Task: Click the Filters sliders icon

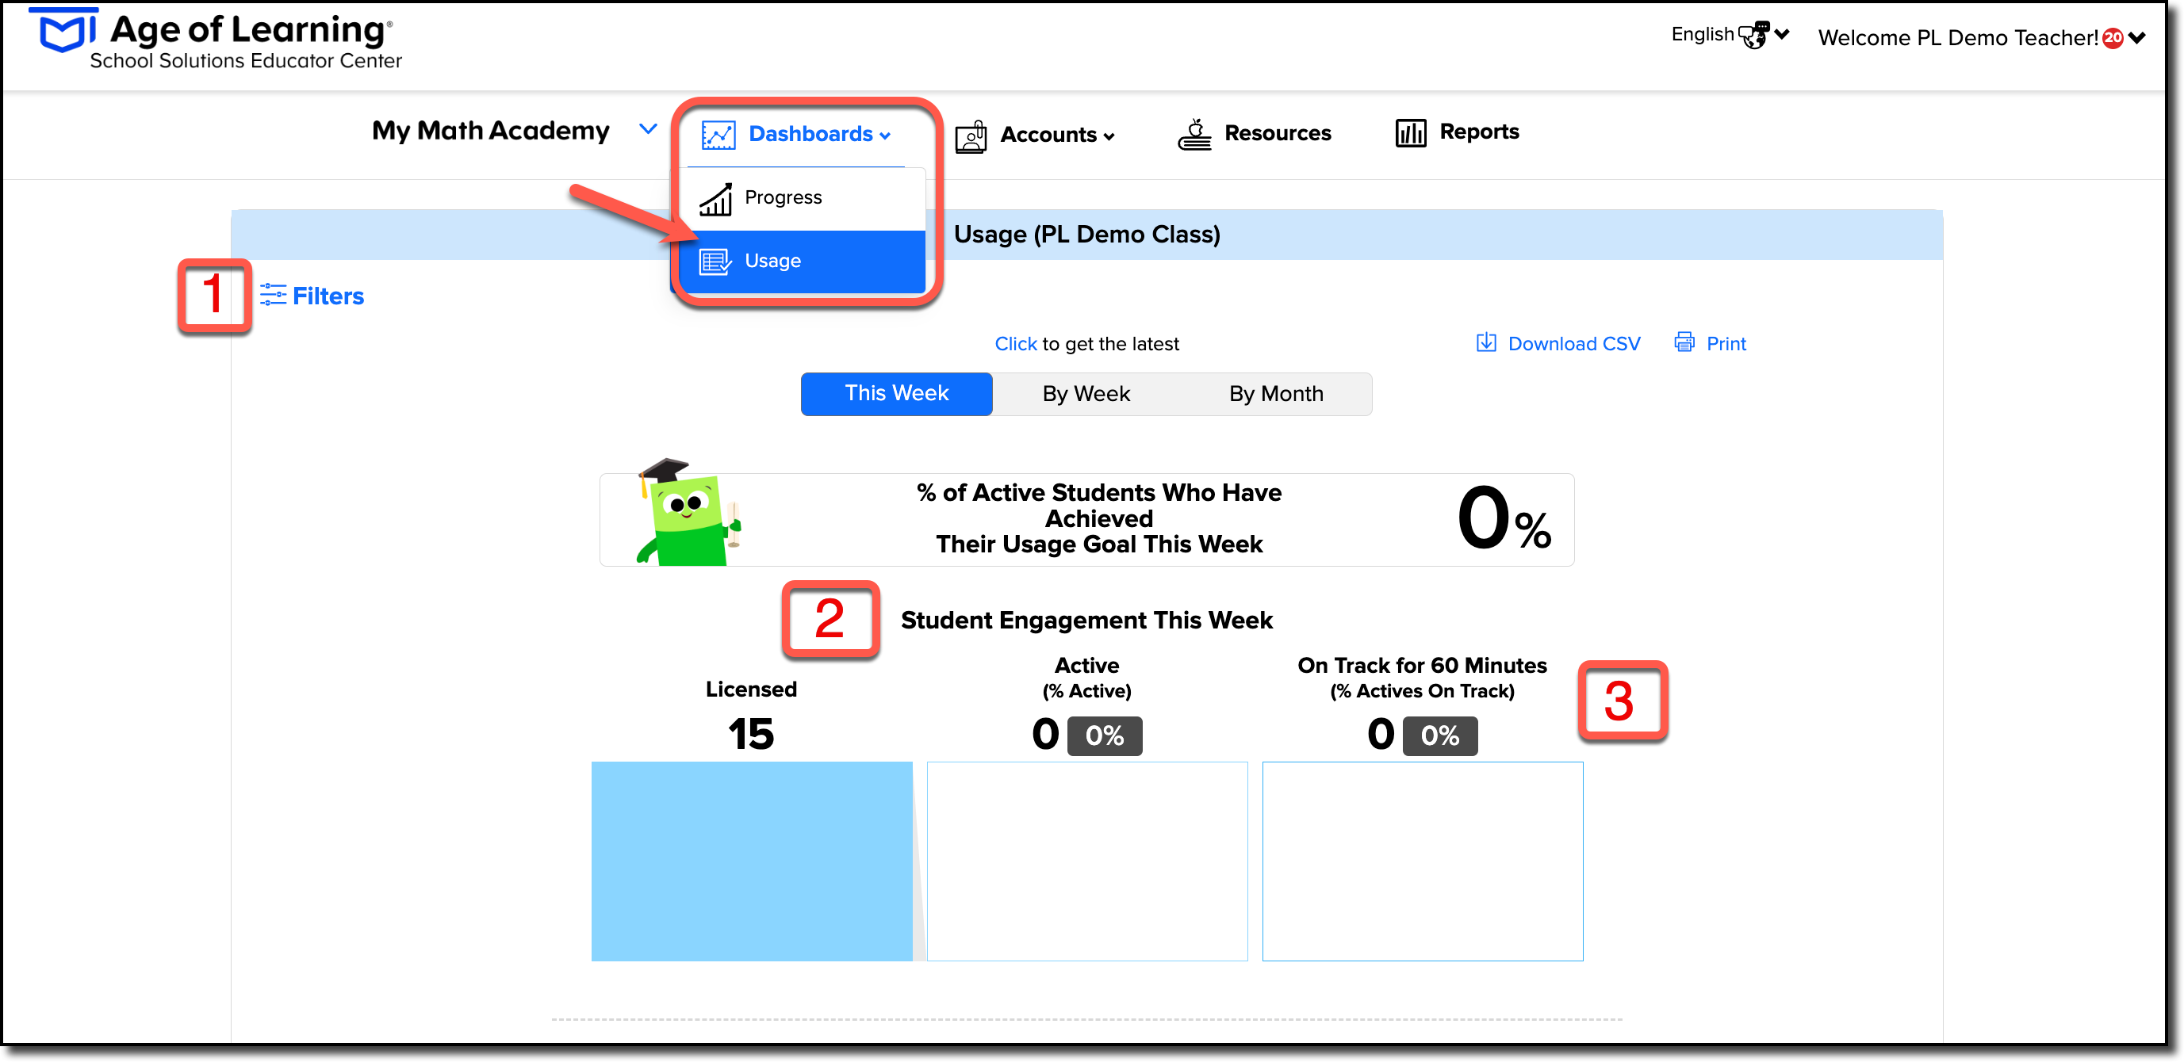Action: (273, 295)
